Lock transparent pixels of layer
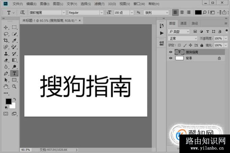230x153 pixels. (x=179, y=45)
